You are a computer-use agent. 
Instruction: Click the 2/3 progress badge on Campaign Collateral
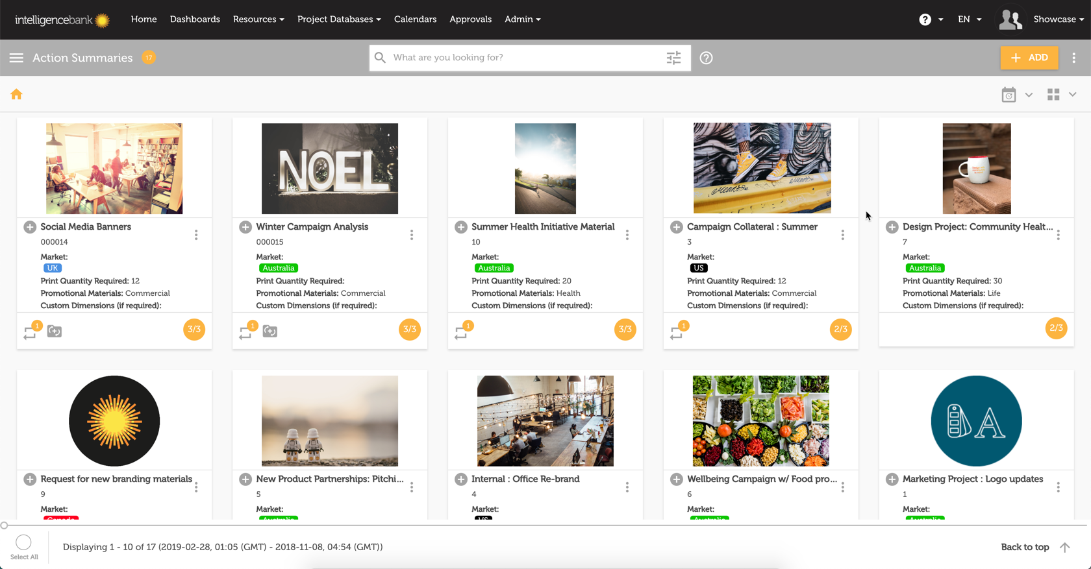coord(841,330)
